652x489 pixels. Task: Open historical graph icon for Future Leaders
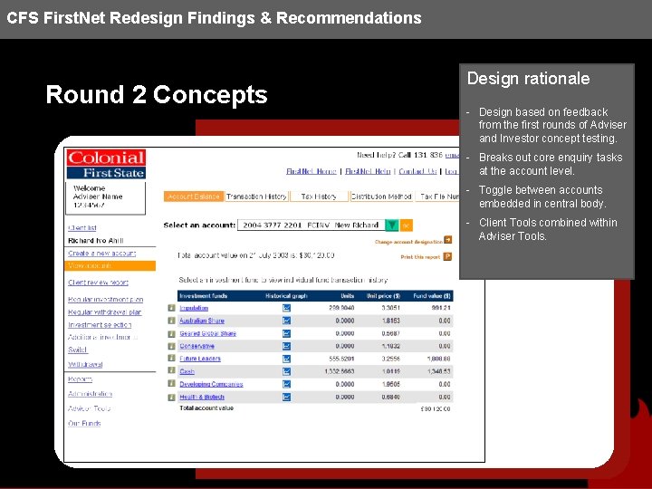286,359
